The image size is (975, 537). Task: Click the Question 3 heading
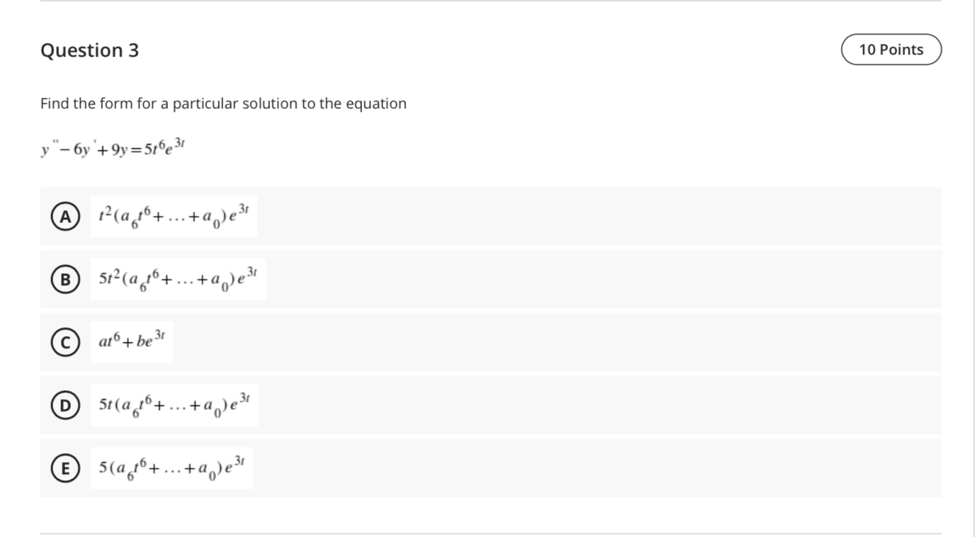point(89,50)
